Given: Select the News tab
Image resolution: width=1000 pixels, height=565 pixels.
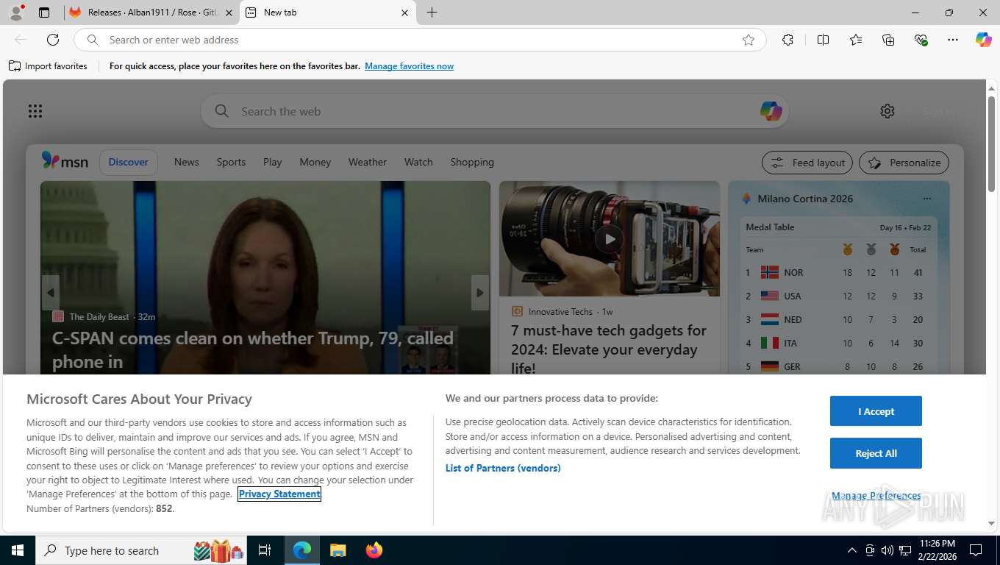Looking at the screenshot, I should [187, 162].
